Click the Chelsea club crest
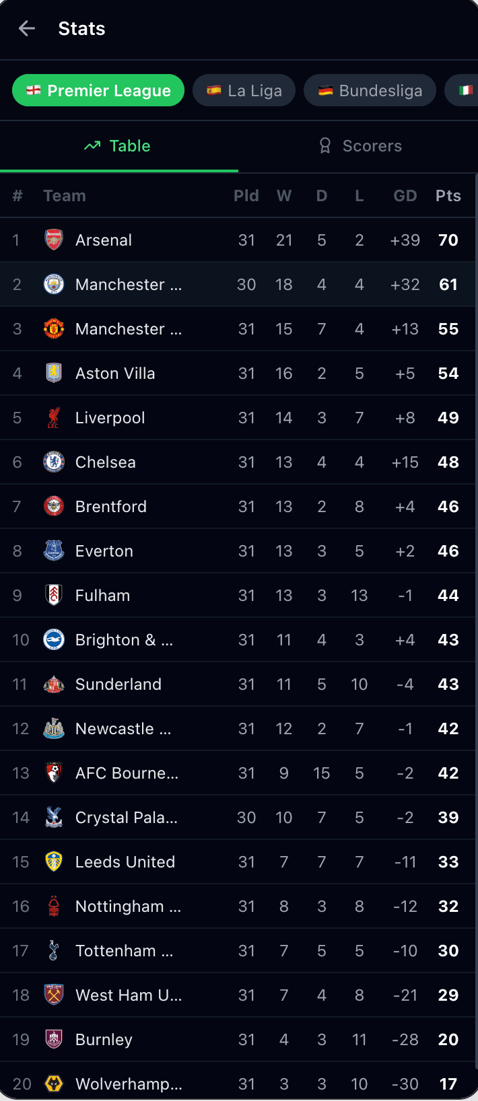478x1101 pixels. (54, 462)
